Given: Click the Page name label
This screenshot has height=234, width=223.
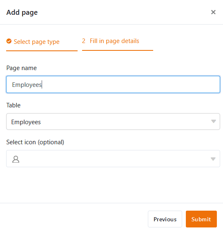Looking at the screenshot, I should point(21,68).
